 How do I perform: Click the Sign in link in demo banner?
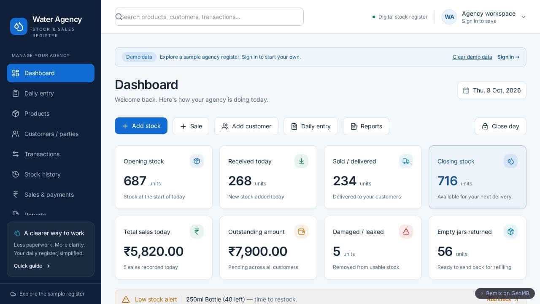pyautogui.click(x=508, y=57)
